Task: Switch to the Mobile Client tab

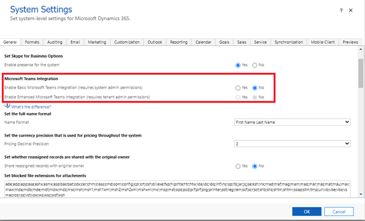Action: pos(323,42)
